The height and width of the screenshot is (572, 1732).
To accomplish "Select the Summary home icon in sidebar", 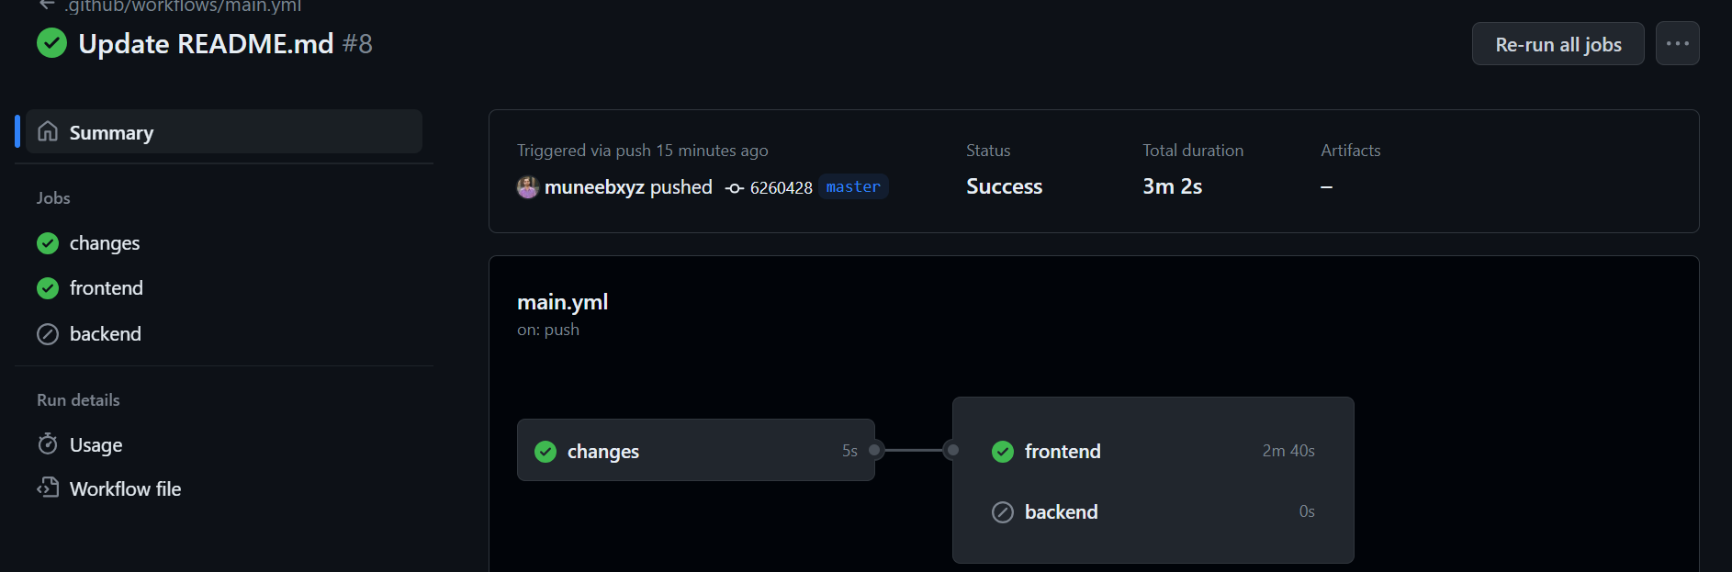I will coord(47,131).
